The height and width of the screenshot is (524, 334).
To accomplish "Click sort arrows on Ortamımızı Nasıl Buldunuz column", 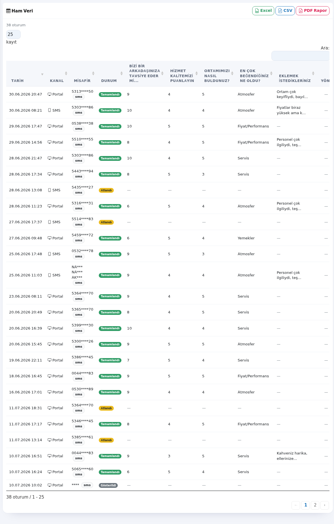I will [232, 73].
